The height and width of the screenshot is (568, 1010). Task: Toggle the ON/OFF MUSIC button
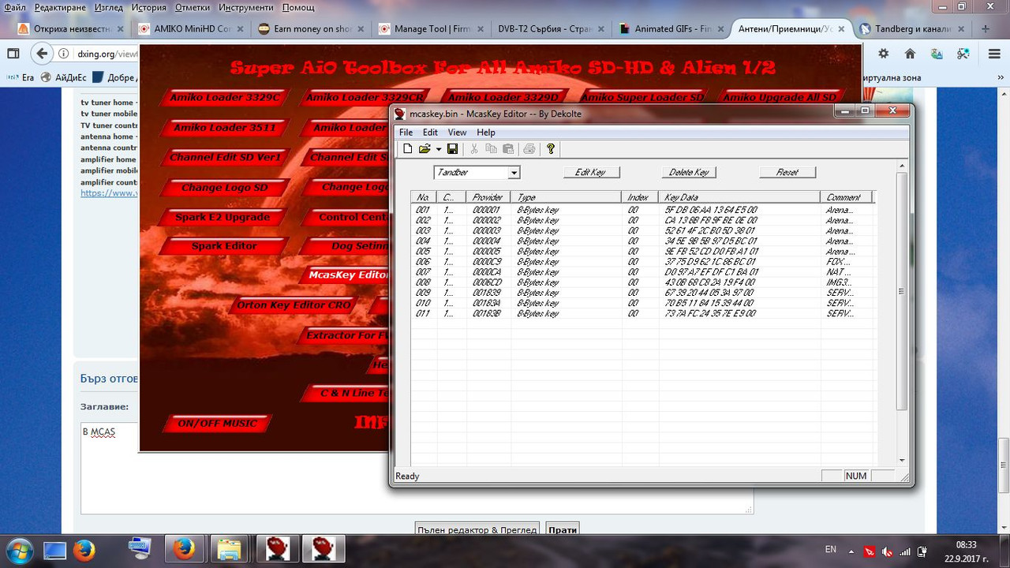(217, 424)
